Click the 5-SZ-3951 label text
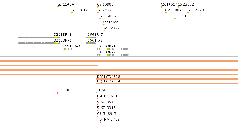 (106, 102)
